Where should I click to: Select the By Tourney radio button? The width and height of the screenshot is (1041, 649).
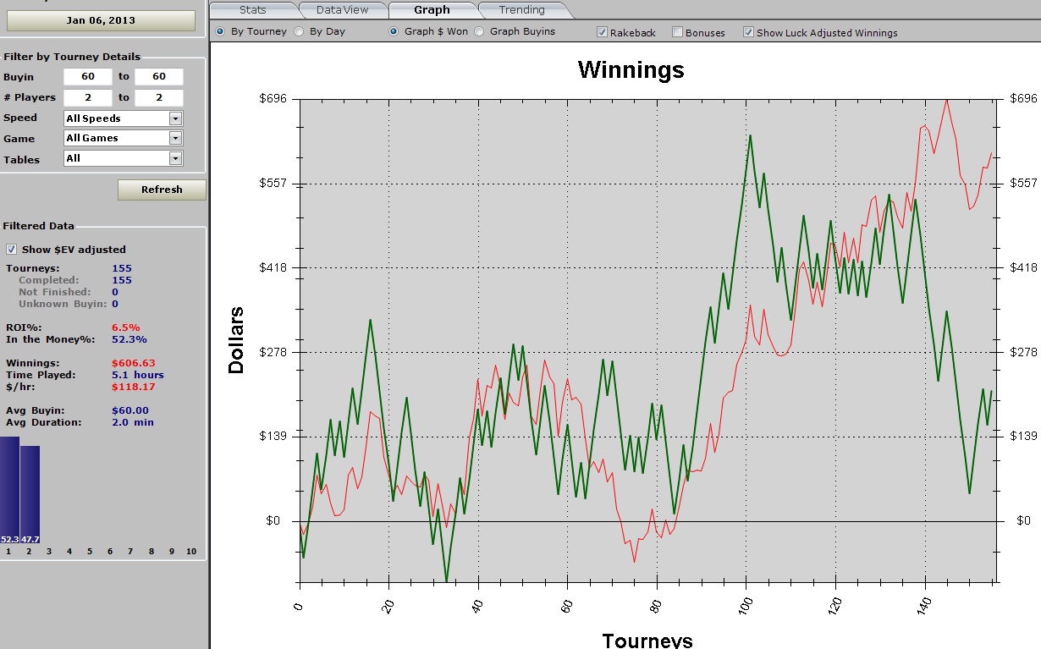[x=221, y=32]
